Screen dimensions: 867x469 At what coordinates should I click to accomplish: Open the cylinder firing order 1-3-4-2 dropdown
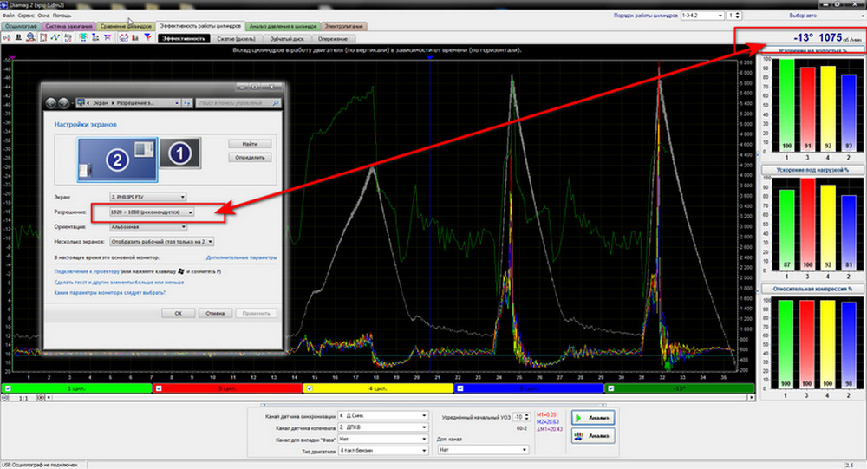coord(701,16)
